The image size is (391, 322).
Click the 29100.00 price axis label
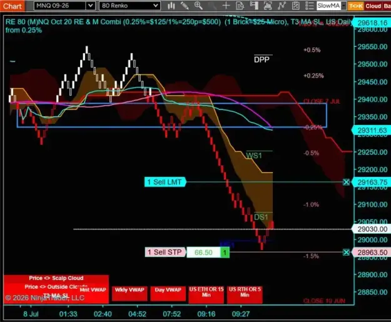tap(373, 204)
